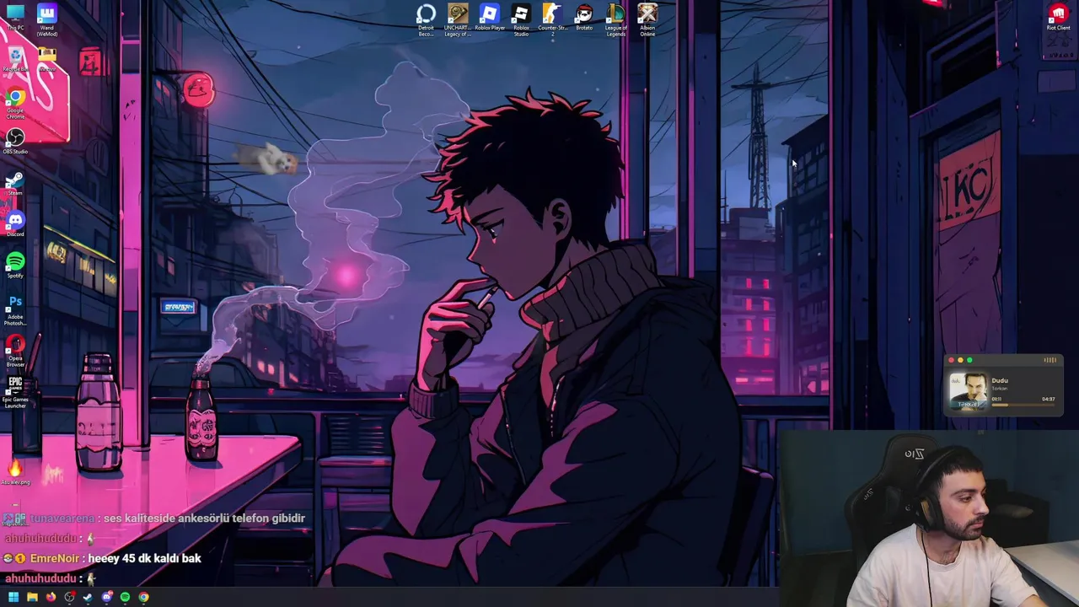The width and height of the screenshot is (1079, 607).
Task: Open the Brotato desktop shortcut
Action: click(584, 18)
